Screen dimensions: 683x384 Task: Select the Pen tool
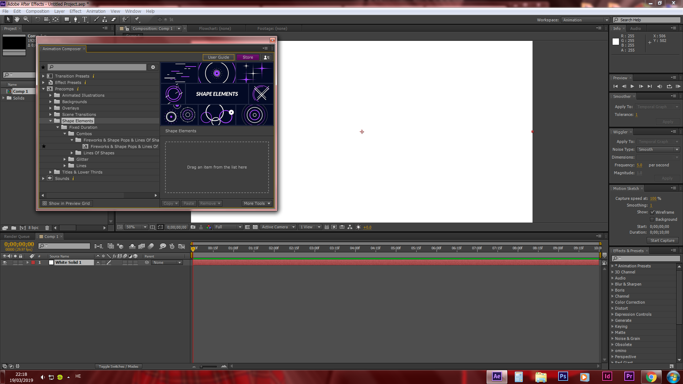75,20
